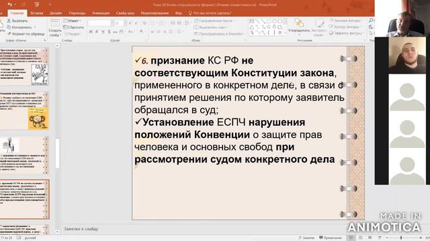The width and height of the screenshot is (430, 241).
Task: Open the Clipboard group dialog launcher
Action: click(x=45, y=40)
